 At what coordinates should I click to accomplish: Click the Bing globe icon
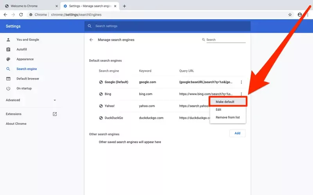[101, 94]
